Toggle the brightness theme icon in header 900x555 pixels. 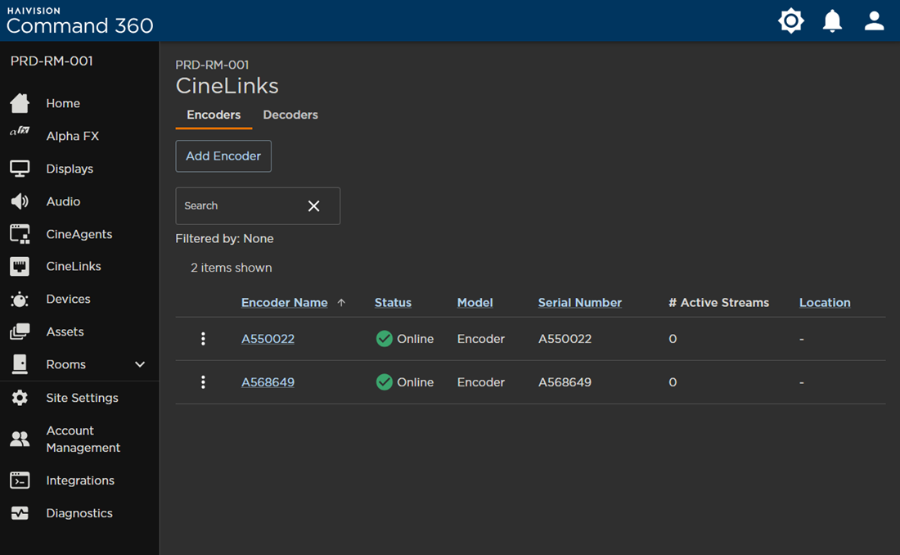coord(791,20)
